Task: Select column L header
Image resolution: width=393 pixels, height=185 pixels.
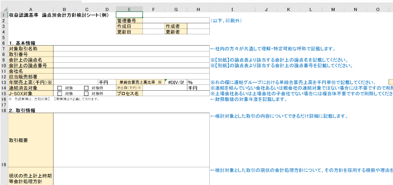Action: (x=311, y=9)
